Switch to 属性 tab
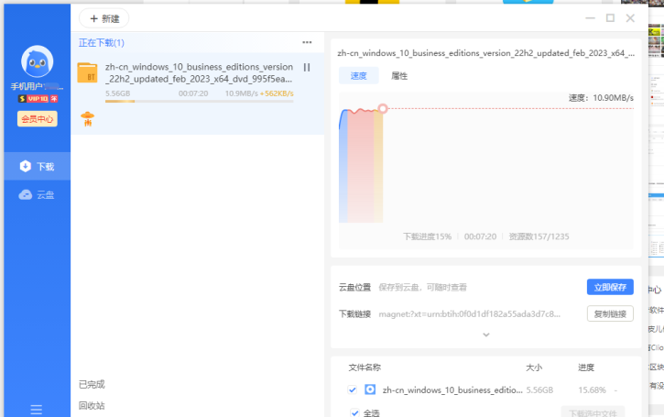The height and width of the screenshot is (417, 664). click(399, 76)
